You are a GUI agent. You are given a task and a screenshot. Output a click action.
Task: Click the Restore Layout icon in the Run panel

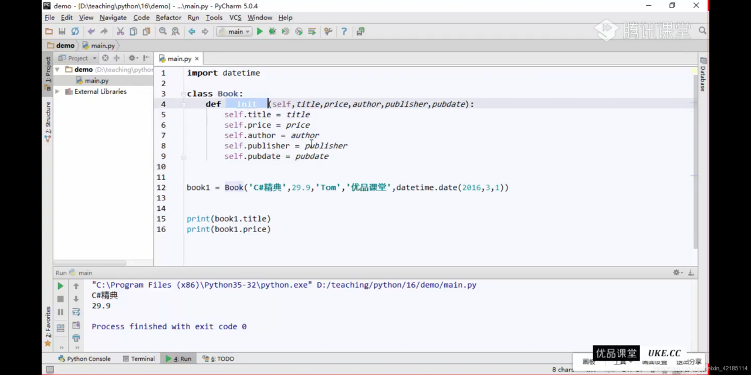coord(60,328)
